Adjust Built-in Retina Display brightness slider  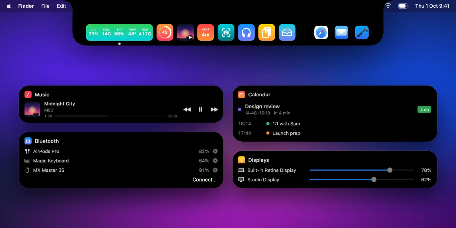coord(362,170)
